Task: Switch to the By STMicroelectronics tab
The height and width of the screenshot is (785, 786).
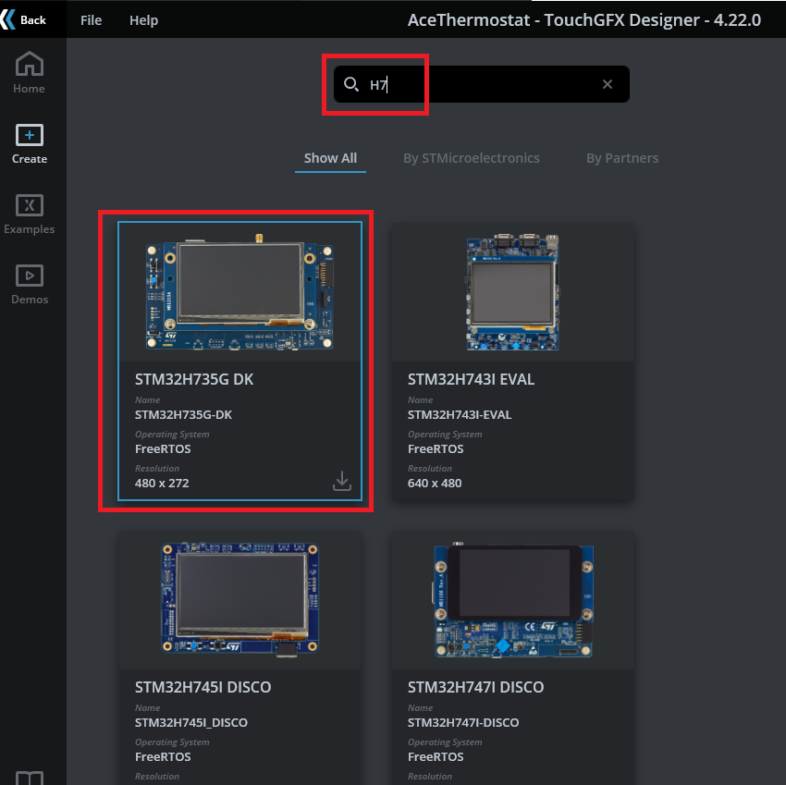Action: click(x=472, y=158)
